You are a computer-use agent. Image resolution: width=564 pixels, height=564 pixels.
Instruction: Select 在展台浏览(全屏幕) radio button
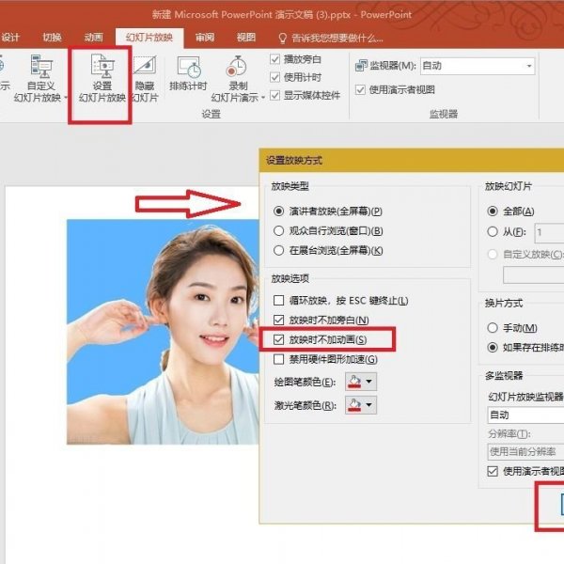coord(278,251)
